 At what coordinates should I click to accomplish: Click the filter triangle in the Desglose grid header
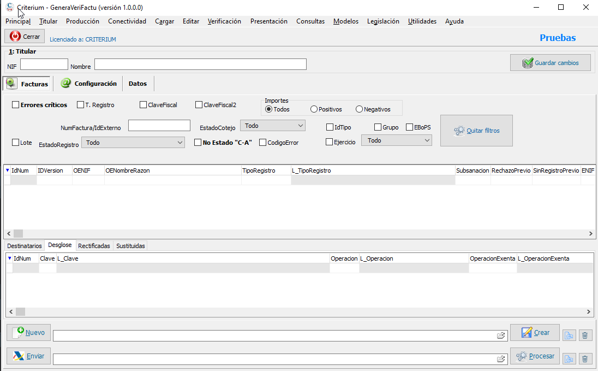(x=9, y=258)
